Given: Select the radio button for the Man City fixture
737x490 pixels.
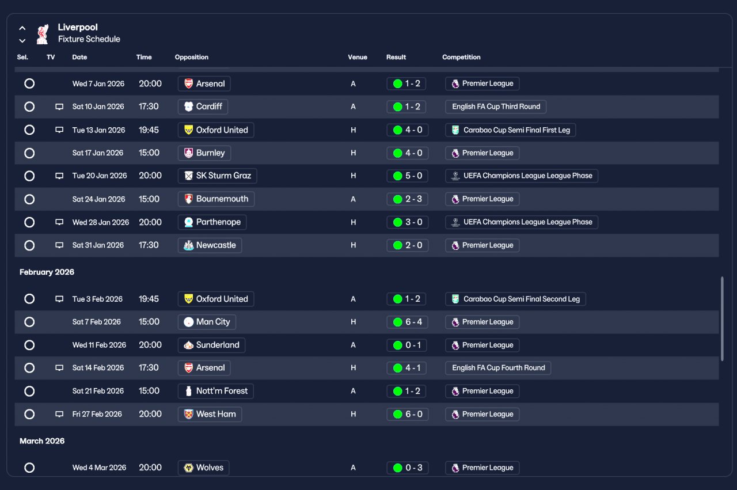Looking at the screenshot, I should 29,322.
